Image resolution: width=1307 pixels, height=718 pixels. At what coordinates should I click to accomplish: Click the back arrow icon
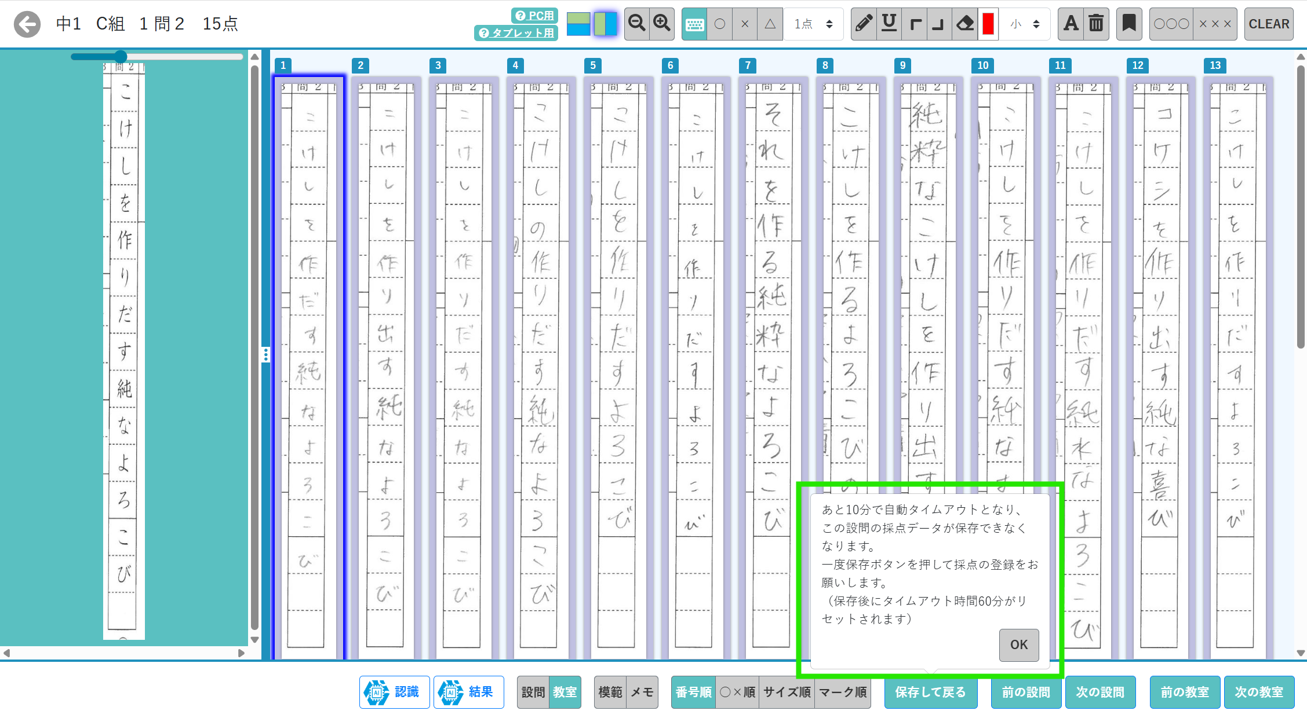(x=27, y=24)
